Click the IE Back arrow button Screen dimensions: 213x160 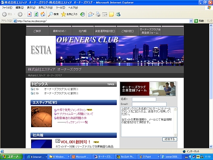tap(5, 14)
